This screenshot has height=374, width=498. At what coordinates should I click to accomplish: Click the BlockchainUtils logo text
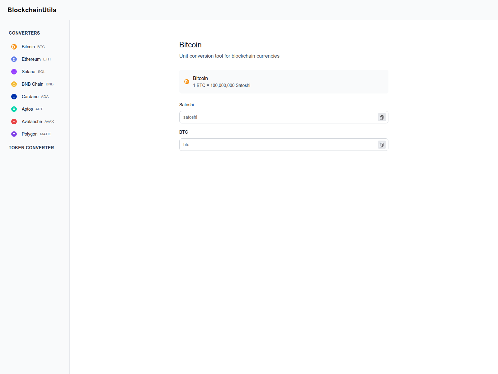pyautogui.click(x=32, y=10)
